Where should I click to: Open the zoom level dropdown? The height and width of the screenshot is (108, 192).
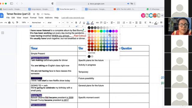[x=25, y=22]
